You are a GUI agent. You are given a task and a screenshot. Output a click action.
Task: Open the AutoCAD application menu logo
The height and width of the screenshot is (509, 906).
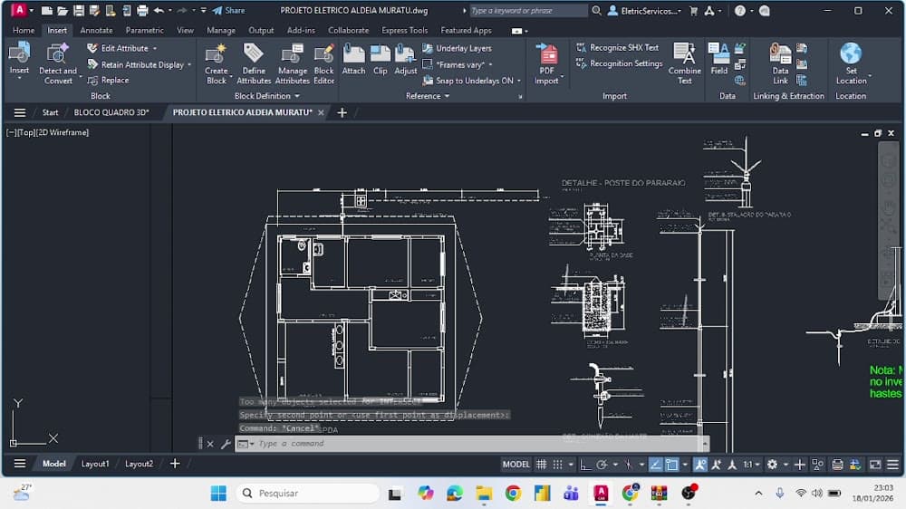[x=19, y=10]
